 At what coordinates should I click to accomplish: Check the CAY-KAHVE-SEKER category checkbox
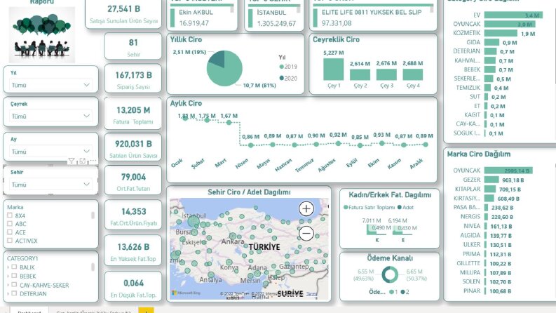click(x=14, y=285)
